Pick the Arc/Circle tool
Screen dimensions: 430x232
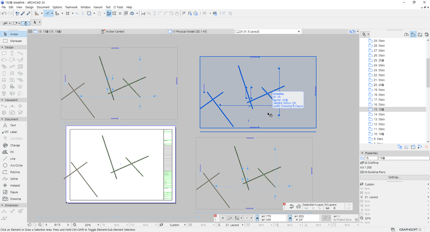pyautogui.click(x=13, y=165)
